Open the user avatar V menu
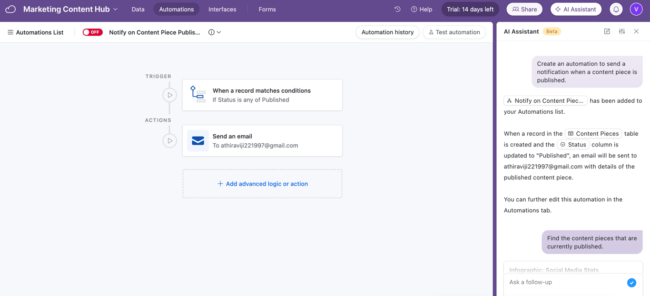 [636, 9]
